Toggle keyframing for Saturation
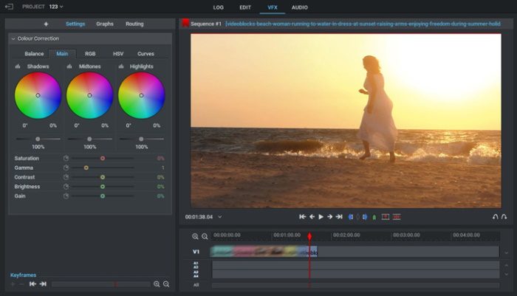This screenshot has height=296, width=517. click(x=66, y=158)
